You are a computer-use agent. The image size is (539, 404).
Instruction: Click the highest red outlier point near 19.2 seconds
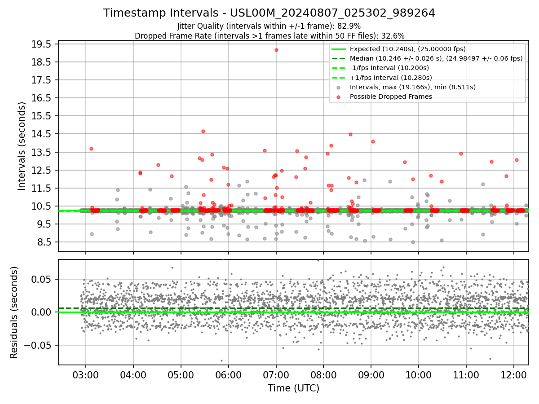276,50
